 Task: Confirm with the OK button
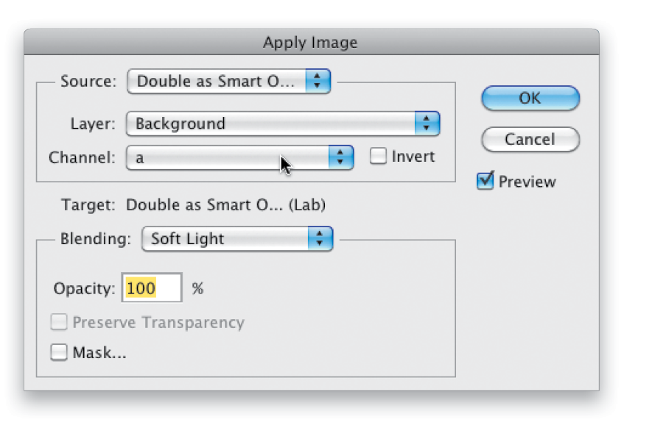pyautogui.click(x=530, y=98)
